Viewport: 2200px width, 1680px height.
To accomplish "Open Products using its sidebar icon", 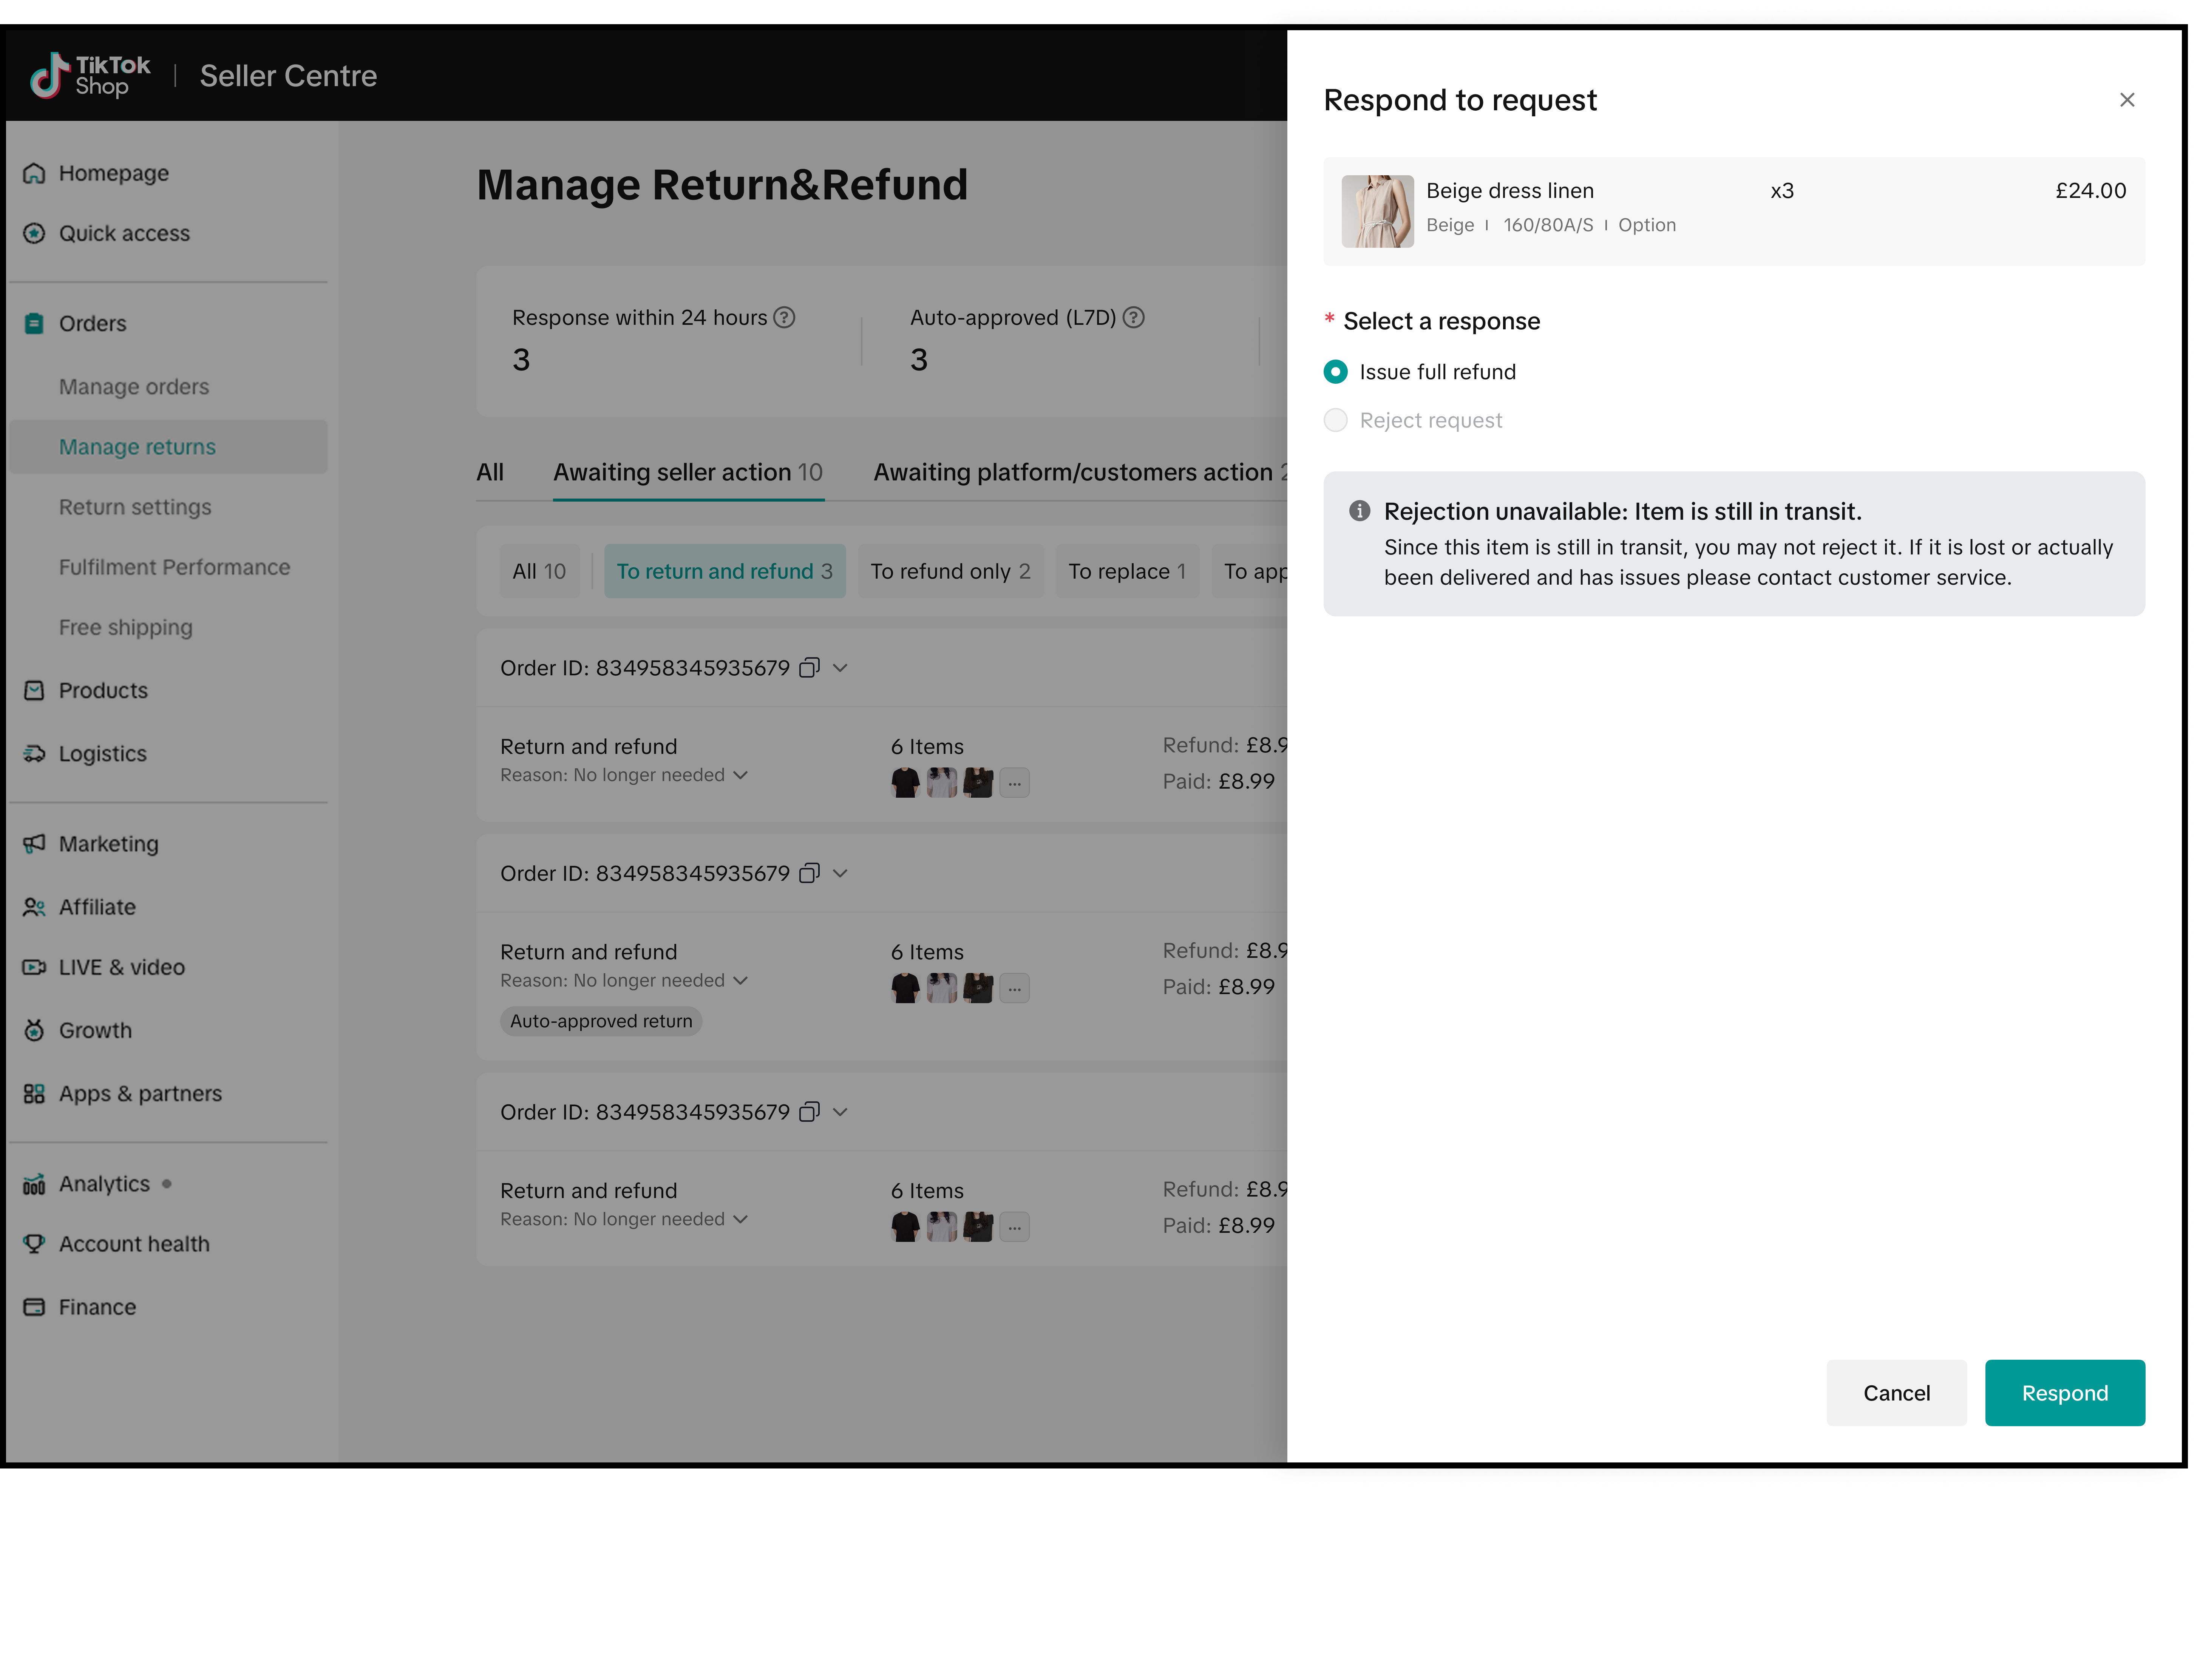I will 34,691.
